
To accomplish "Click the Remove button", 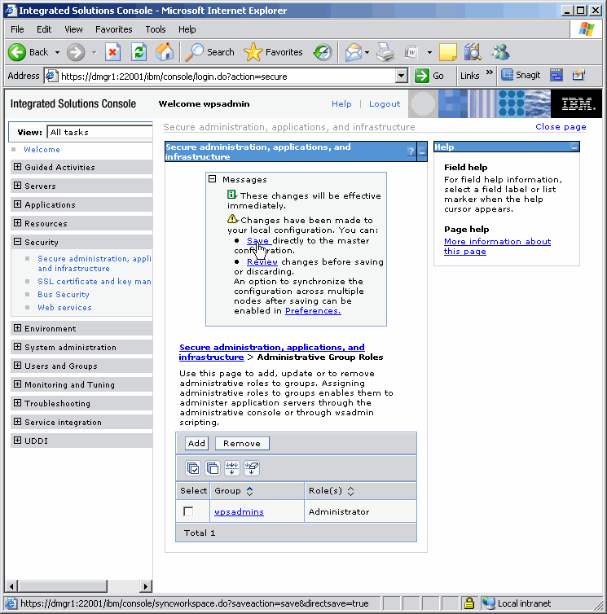I will click(242, 443).
